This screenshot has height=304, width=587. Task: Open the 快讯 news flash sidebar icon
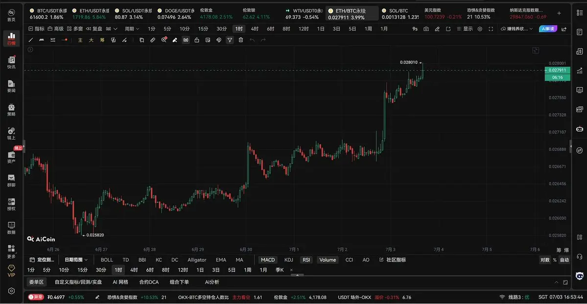11,62
